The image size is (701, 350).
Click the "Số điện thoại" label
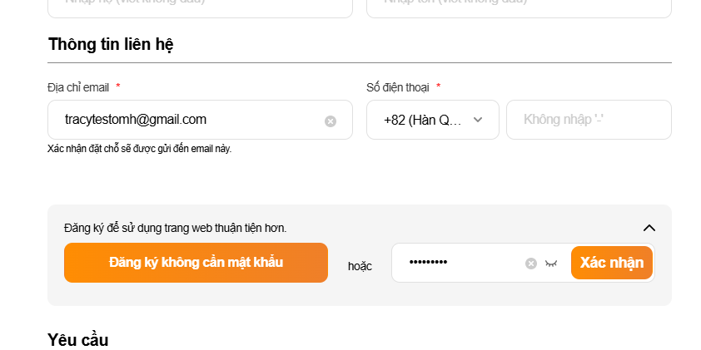pos(398,87)
